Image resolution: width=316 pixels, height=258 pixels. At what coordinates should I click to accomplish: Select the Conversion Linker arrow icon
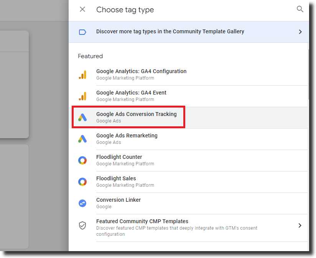pyautogui.click(x=82, y=203)
